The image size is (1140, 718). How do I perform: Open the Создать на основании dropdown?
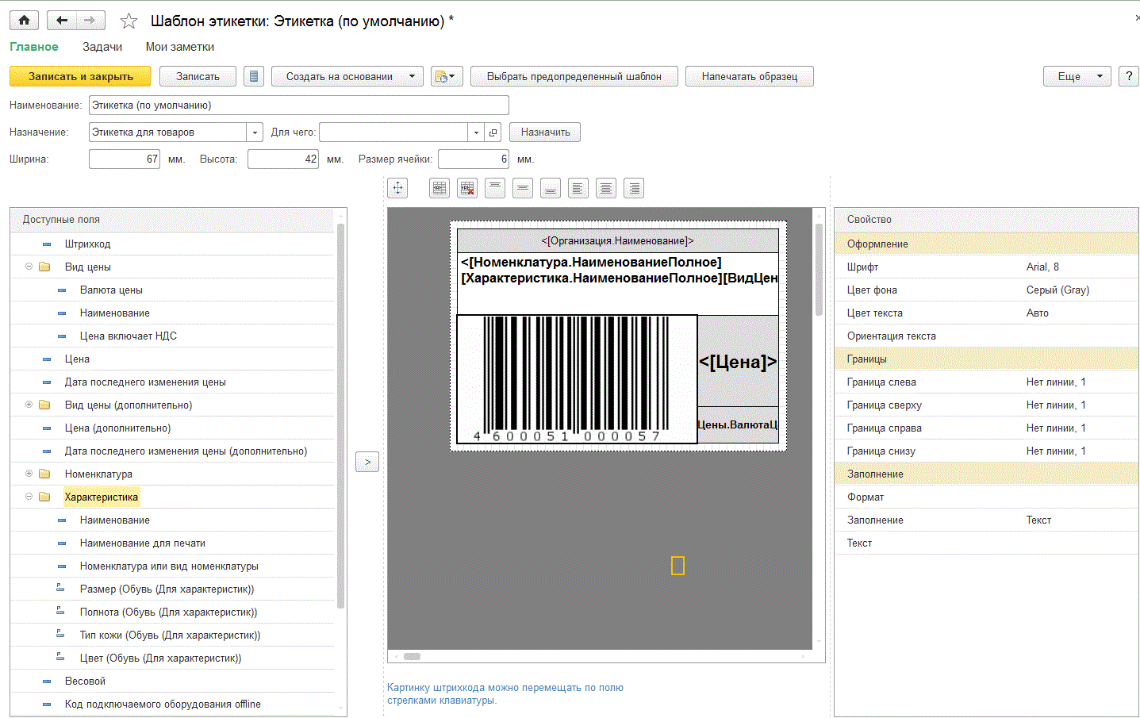point(347,76)
